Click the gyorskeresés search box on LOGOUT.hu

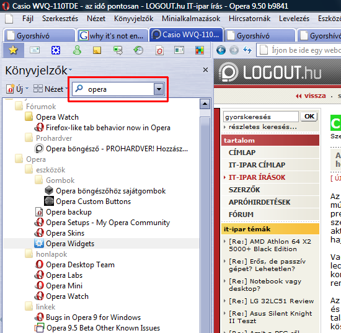point(261,117)
